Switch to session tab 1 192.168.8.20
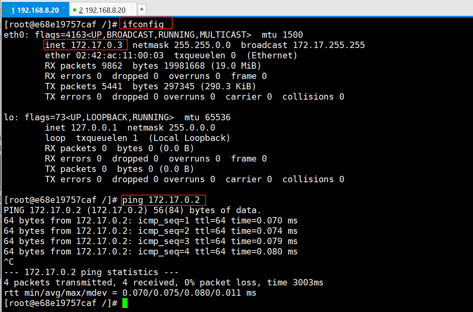The height and width of the screenshot is (312, 473). click(35, 10)
